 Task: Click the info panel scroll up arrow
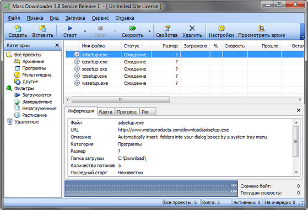pos(296,123)
